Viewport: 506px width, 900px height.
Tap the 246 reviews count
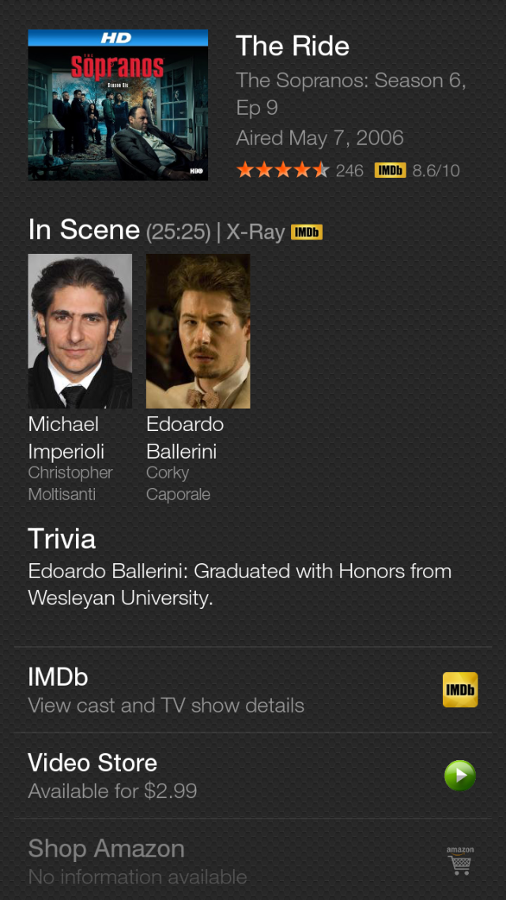pos(349,171)
